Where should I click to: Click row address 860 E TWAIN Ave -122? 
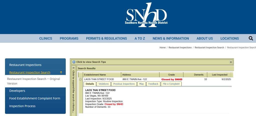point(135,79)
